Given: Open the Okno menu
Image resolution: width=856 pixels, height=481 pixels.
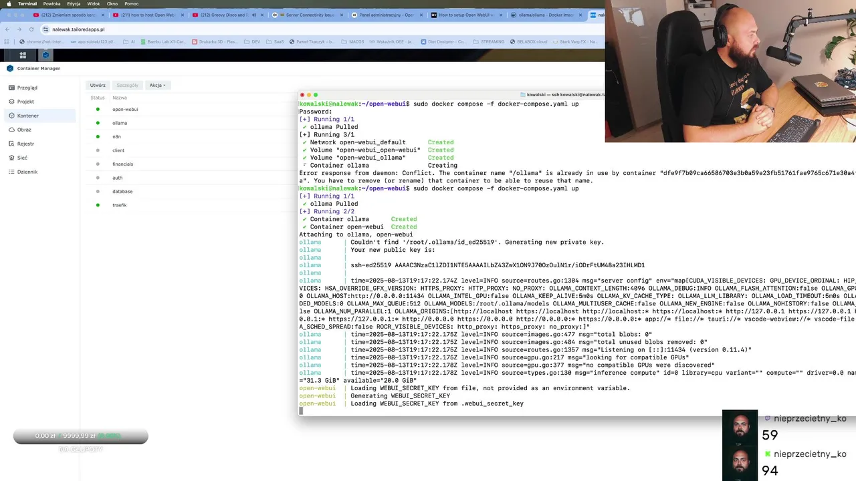Looking at the screenshot, I should [112, 4].
